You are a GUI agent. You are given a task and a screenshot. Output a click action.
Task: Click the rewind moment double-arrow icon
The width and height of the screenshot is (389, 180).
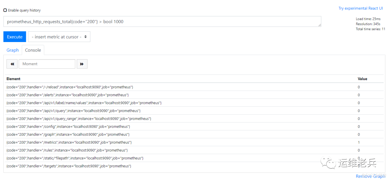click(x=12, y=64)
